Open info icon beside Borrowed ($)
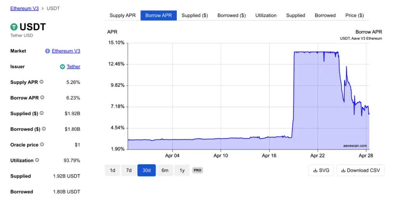 click(x=44, y=129)
